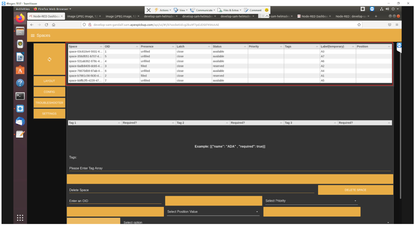The image size is (415, 225).
Task: Open Terminal from the Ubuntu dock
Action: tap(20, 96)
